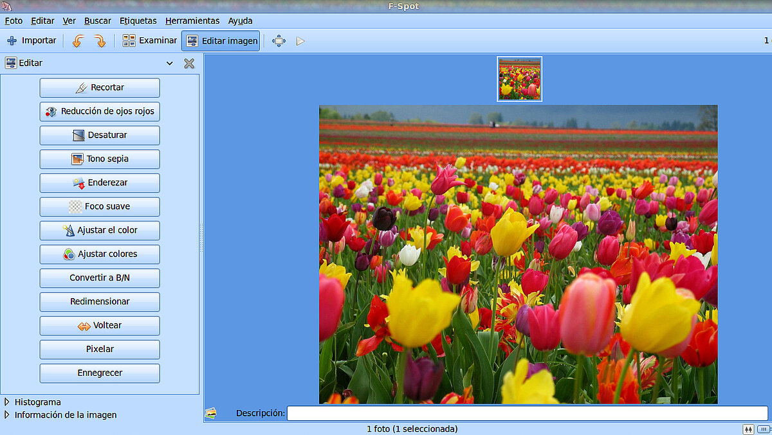772x435 pixels.
Task: Enter fullscreen view with the arrows icon
Action: point(279,41)
